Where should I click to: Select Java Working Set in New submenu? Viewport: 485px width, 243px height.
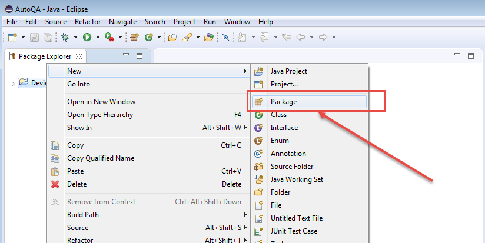[x=310, y=179]
